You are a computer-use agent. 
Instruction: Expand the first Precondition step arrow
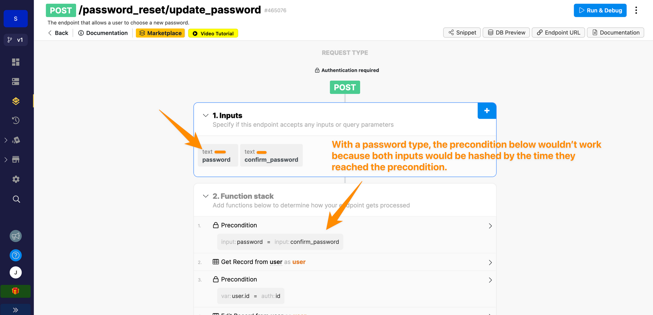coord(490,226)
